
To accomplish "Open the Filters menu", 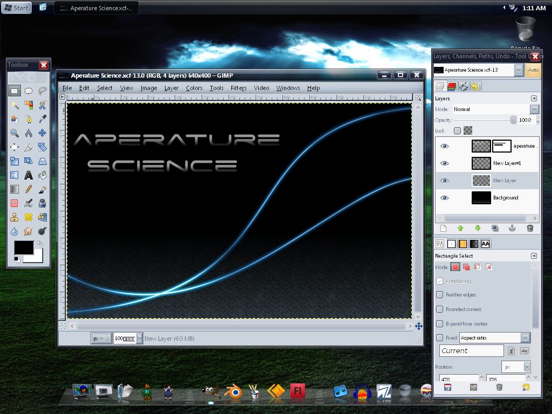I will (238, 88).
